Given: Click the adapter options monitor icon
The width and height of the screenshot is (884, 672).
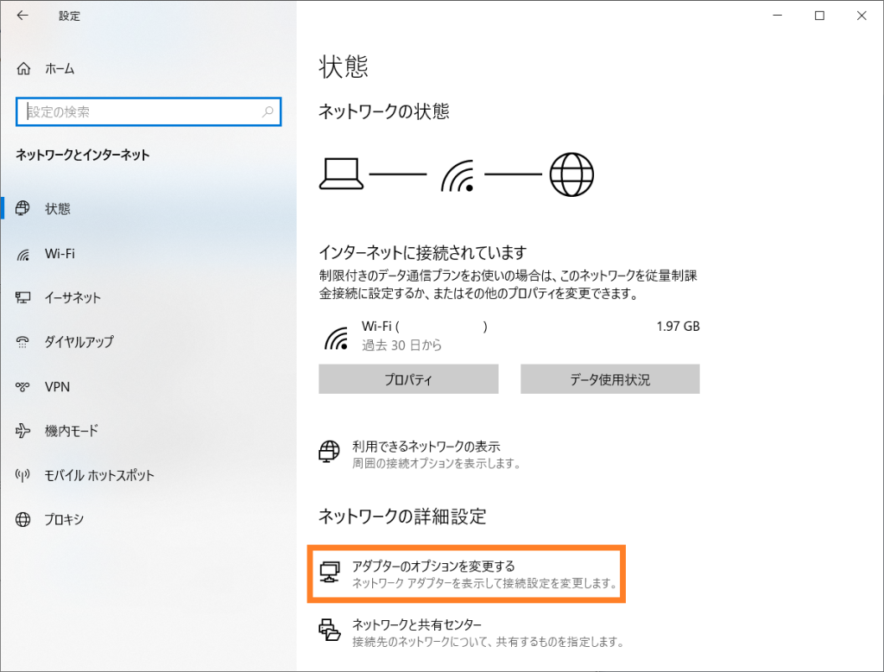Looking at the screenshot, I should 330,572.
